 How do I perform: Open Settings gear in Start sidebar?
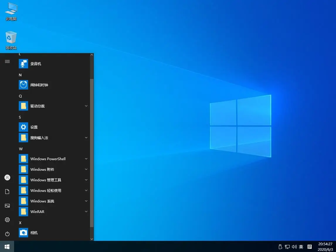point(7,220)
